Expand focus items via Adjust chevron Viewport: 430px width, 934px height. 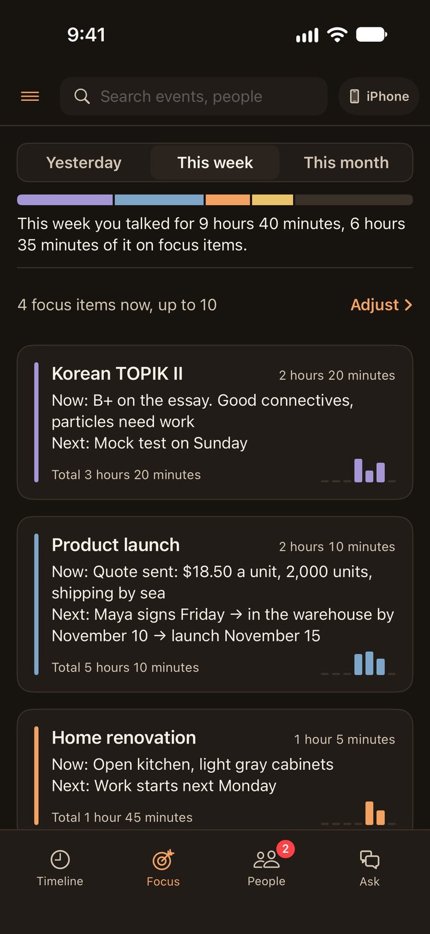[408, 305]
